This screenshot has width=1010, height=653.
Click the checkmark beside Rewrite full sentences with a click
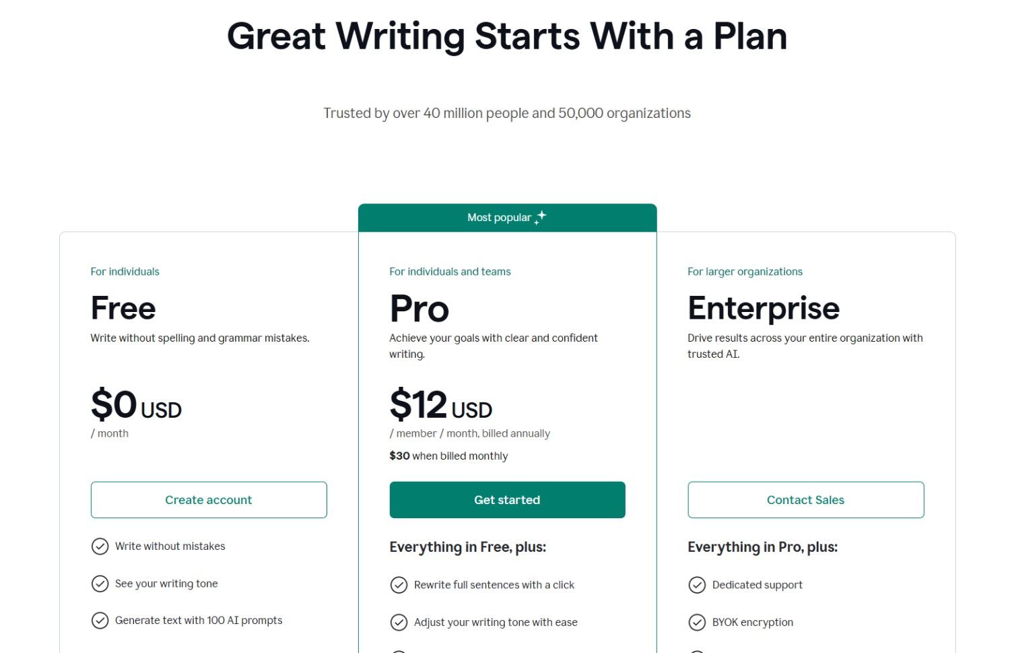[x=399, y=585]
